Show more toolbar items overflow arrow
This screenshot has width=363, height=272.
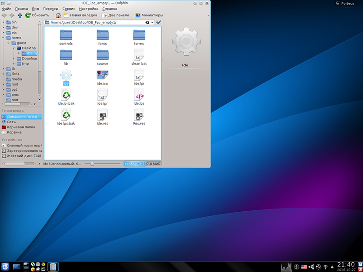tap(208, 15)
